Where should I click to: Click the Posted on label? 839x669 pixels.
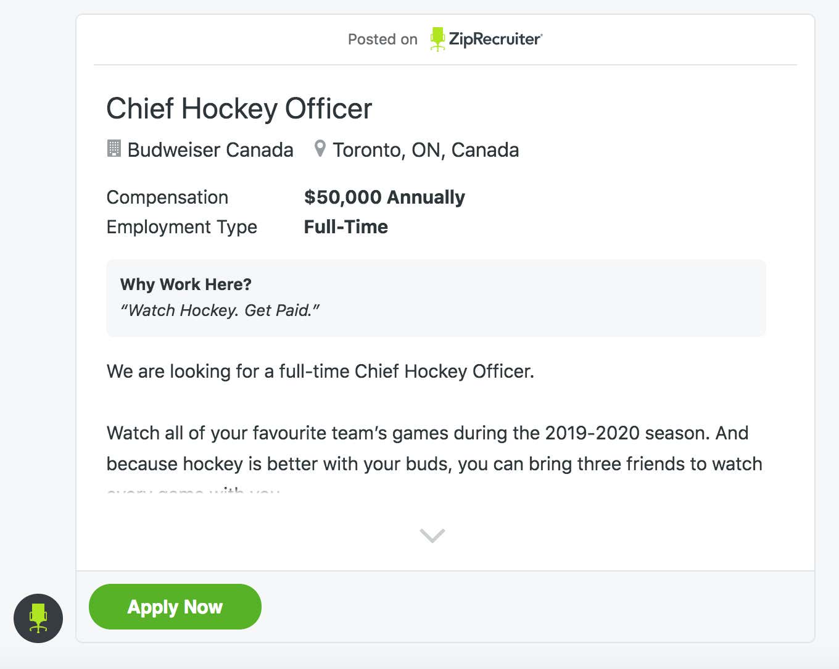[382, 39]
